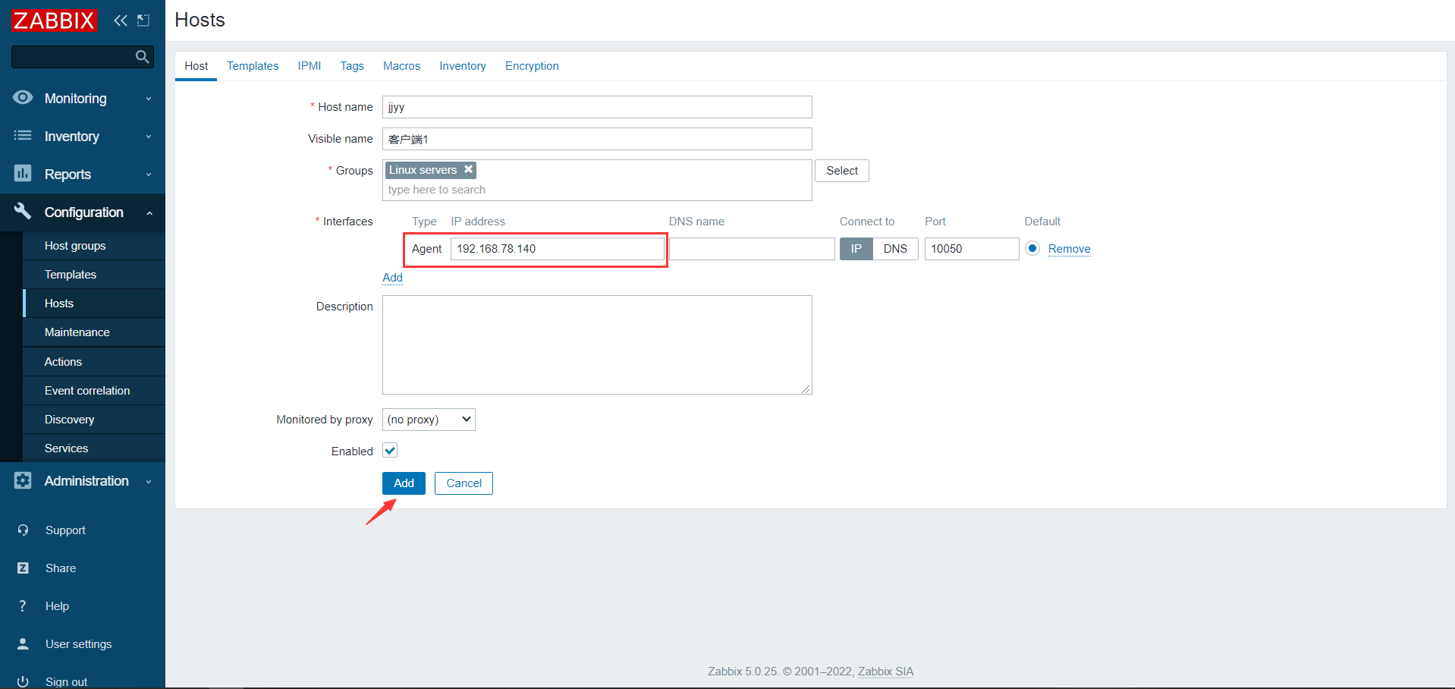Open the Monitored by proxy dropdown

coord(429,420)
